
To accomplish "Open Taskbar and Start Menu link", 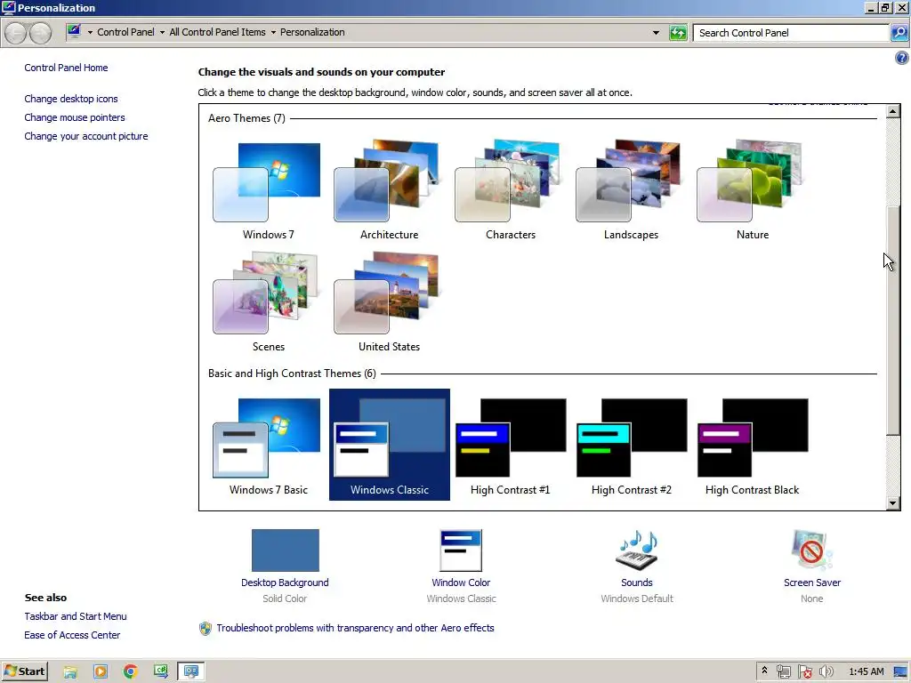I will (76, 616).
